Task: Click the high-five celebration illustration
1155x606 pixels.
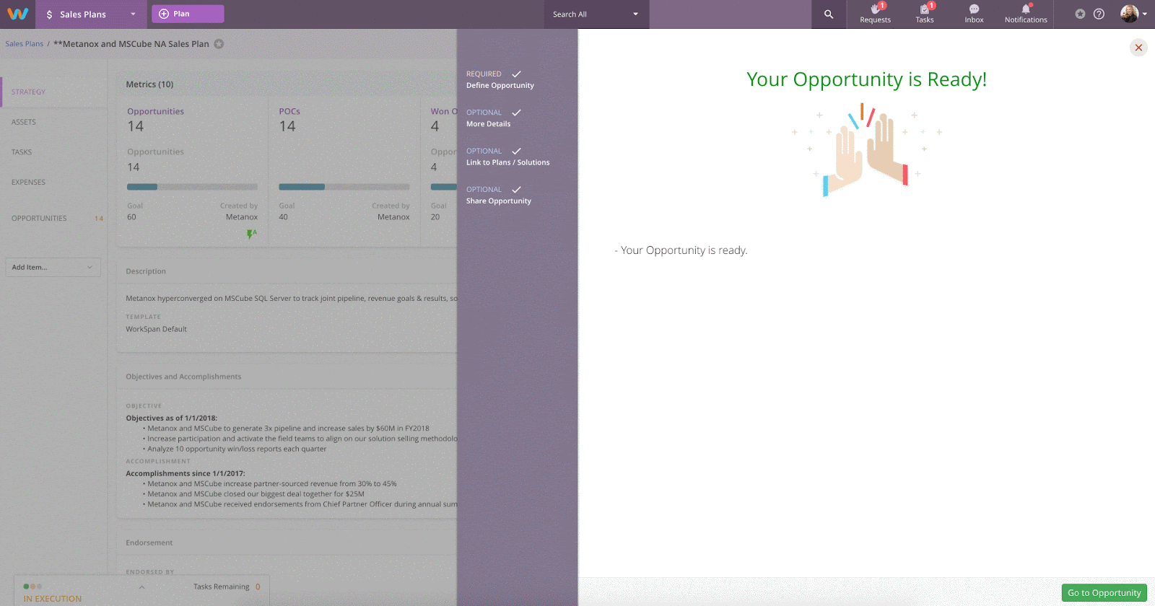Action: click(x=866, y=150)
